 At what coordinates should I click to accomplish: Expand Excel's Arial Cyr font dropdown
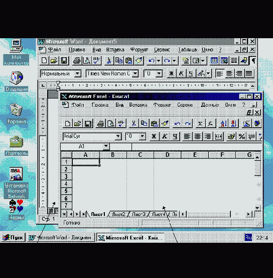coord(118,136)
